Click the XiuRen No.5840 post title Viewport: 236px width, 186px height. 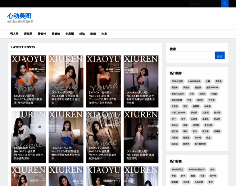[x=140, y=97]
